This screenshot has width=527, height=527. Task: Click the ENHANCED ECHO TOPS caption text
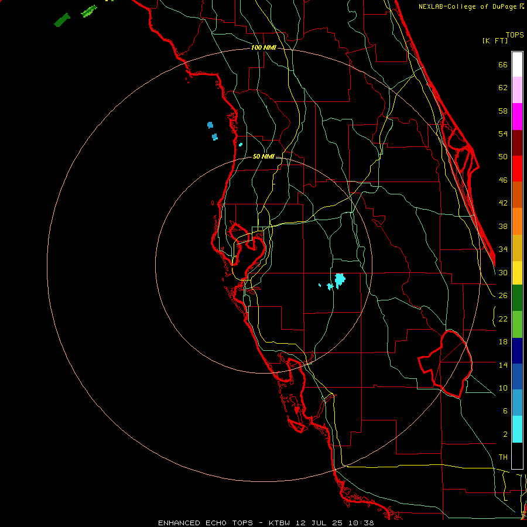tap(206, 523)
